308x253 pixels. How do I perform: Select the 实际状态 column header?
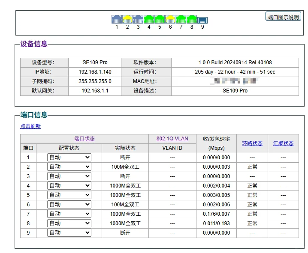click(125, 148)
